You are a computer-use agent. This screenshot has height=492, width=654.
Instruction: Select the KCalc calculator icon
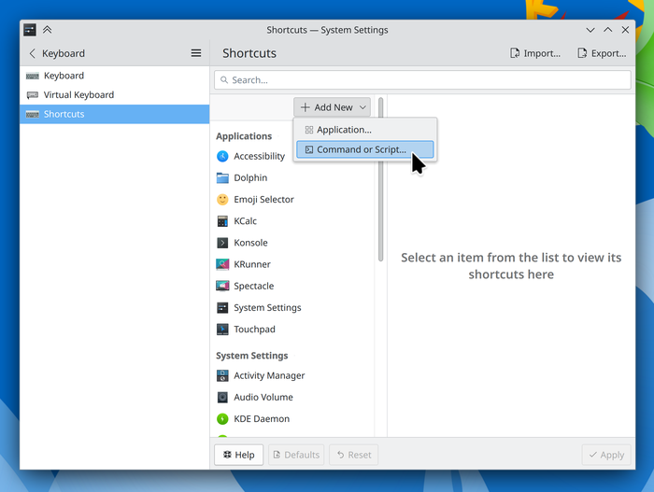click(x=222, y=221)
